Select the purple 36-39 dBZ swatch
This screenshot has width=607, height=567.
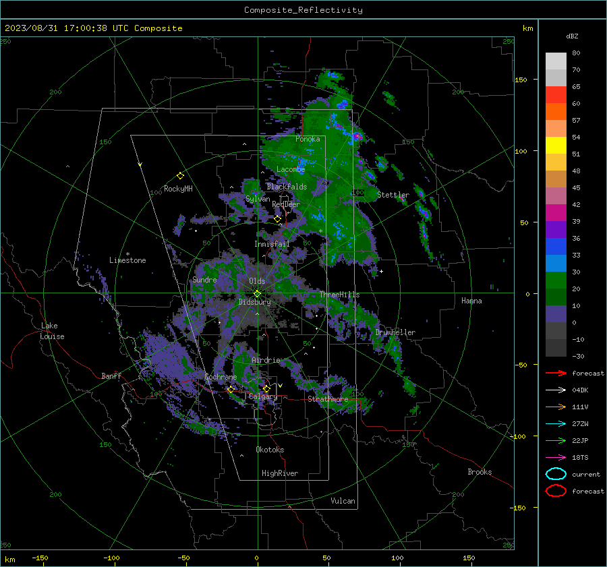point(556,229)
